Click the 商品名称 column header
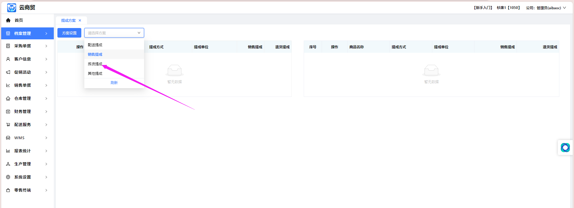 (x=357, y=47)
